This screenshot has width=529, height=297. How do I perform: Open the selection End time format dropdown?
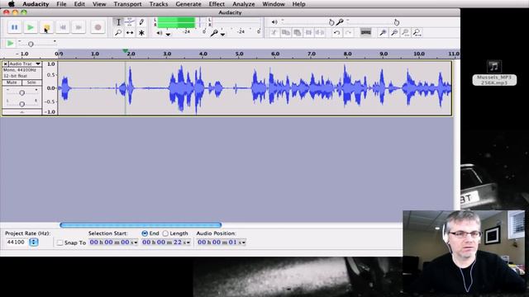point(188,243)
